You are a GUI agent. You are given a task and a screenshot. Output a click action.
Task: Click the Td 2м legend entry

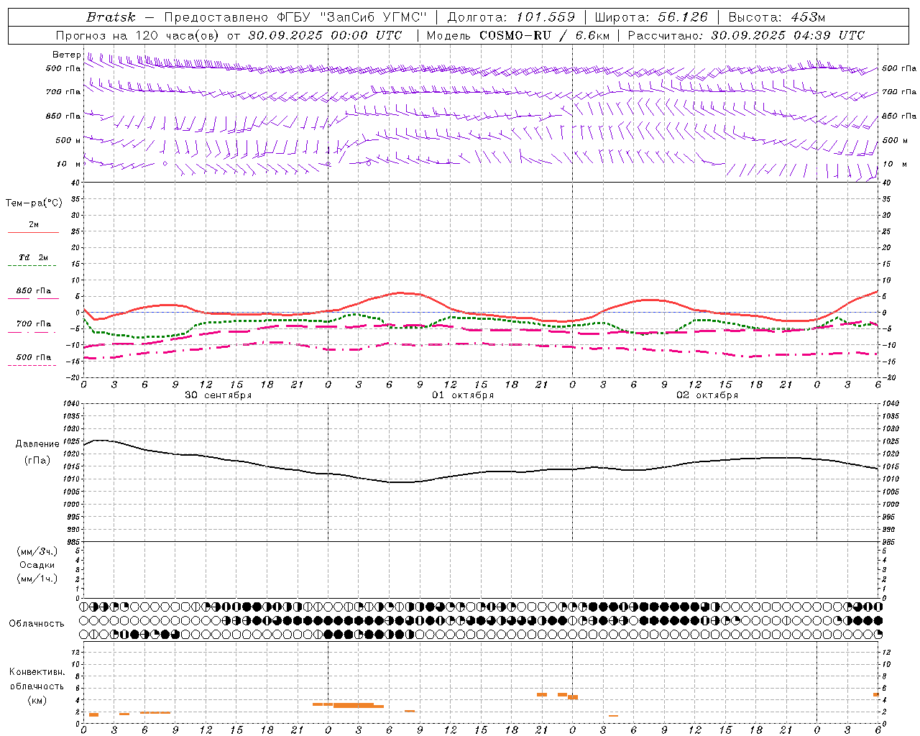(x=33, y=257)
